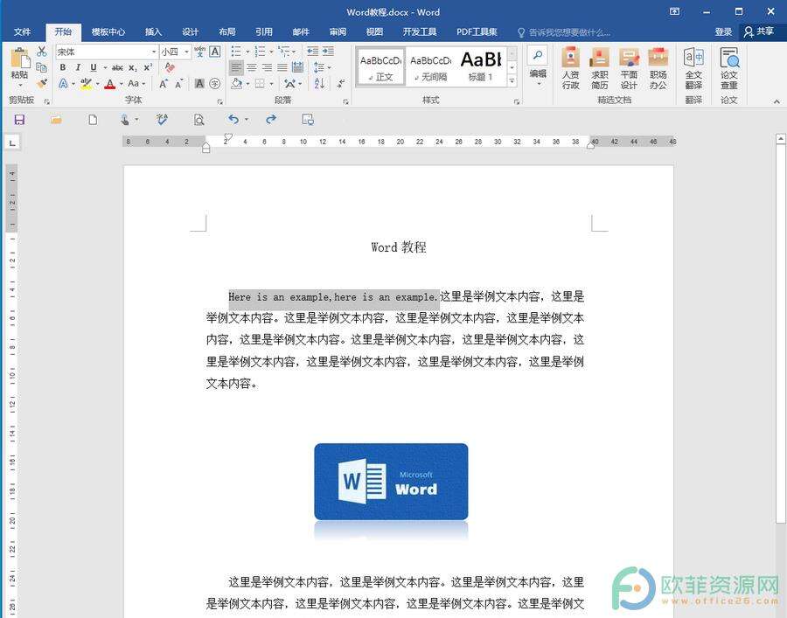787x618 pixels.
Task: Click the Clear Formatting eraser icon
Action: click(170, 67)
